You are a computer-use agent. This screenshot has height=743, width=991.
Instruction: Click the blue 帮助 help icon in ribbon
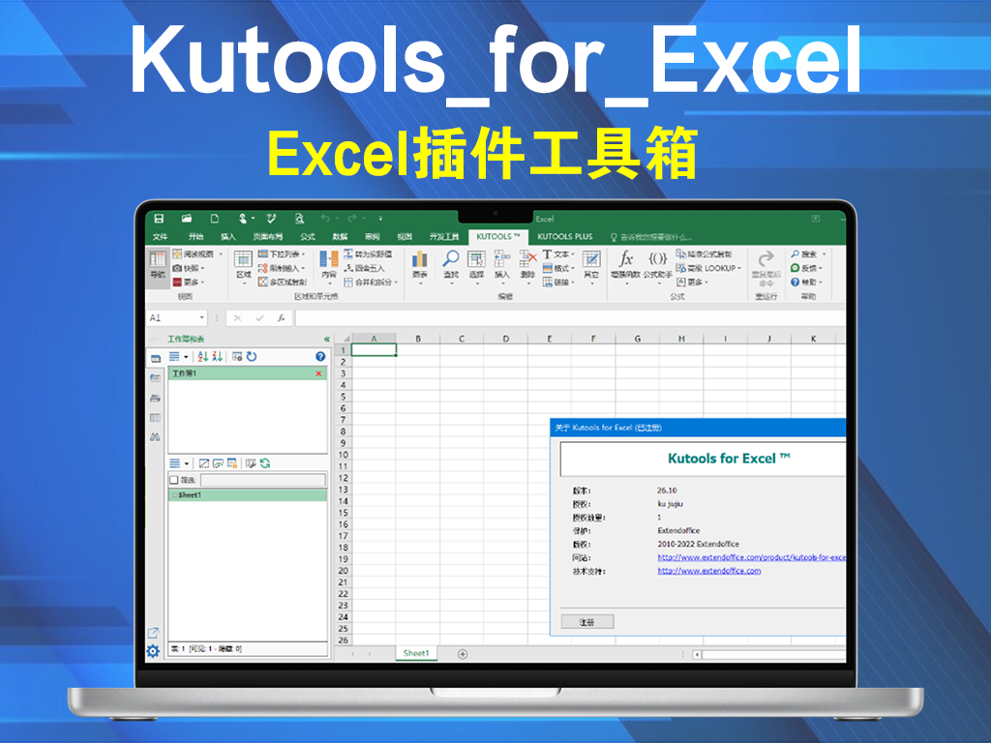[796, 282]
